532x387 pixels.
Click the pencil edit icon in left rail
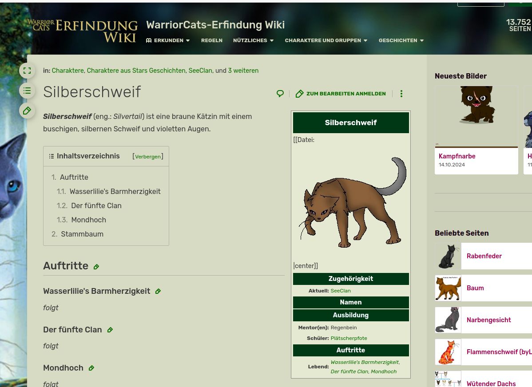[27, 111]
